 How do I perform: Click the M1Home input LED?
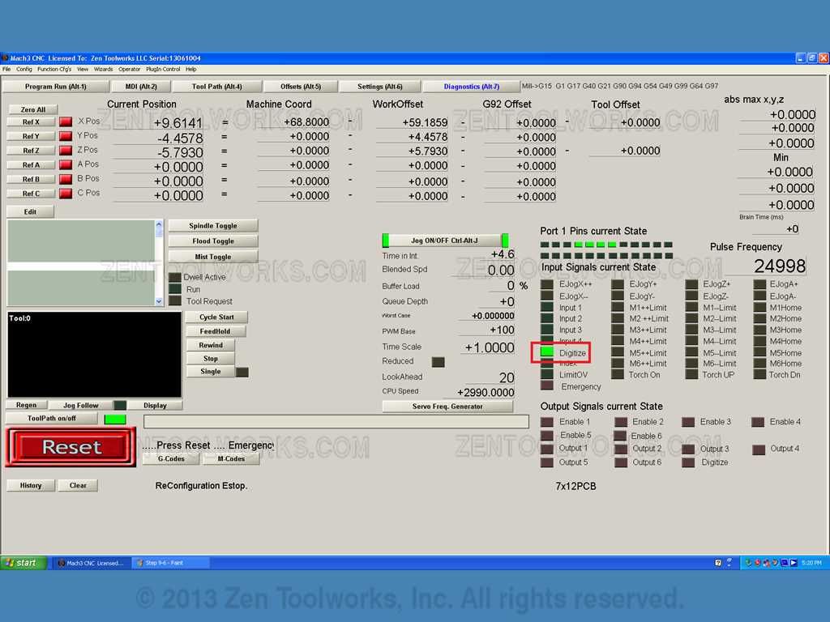click(759, 307)
